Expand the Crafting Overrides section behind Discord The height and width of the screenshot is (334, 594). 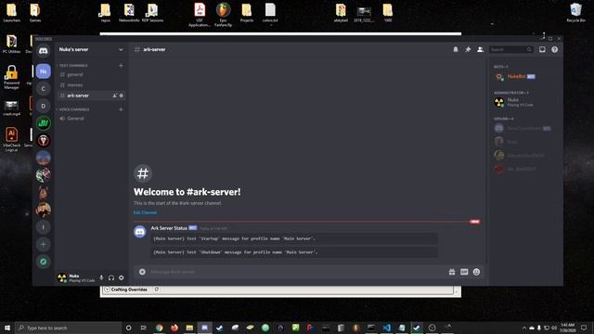click(x=108, y=289)
